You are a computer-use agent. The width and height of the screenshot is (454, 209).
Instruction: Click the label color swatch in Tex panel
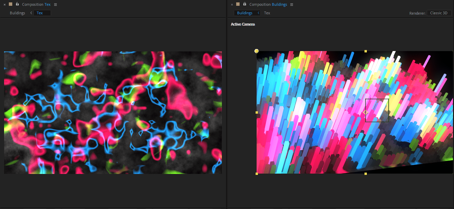(11, 4)
